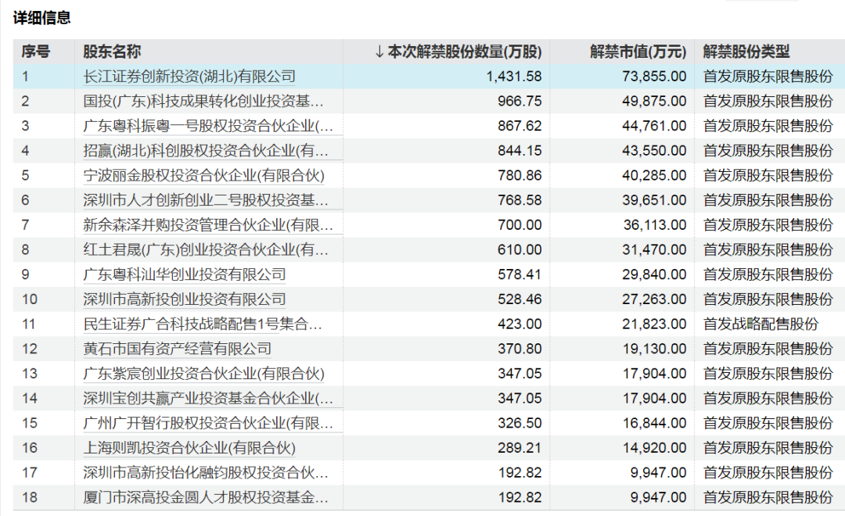Open shareholder link 黄石市国有资产经营有限公司
The width and height of the screenshot is (845, 516).
point(177,349)
